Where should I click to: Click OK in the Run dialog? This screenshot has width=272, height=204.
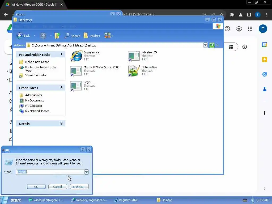[x=36, y=187]
